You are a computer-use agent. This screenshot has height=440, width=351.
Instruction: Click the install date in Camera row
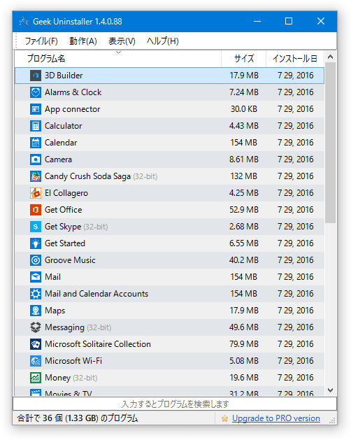pos(296,159)
